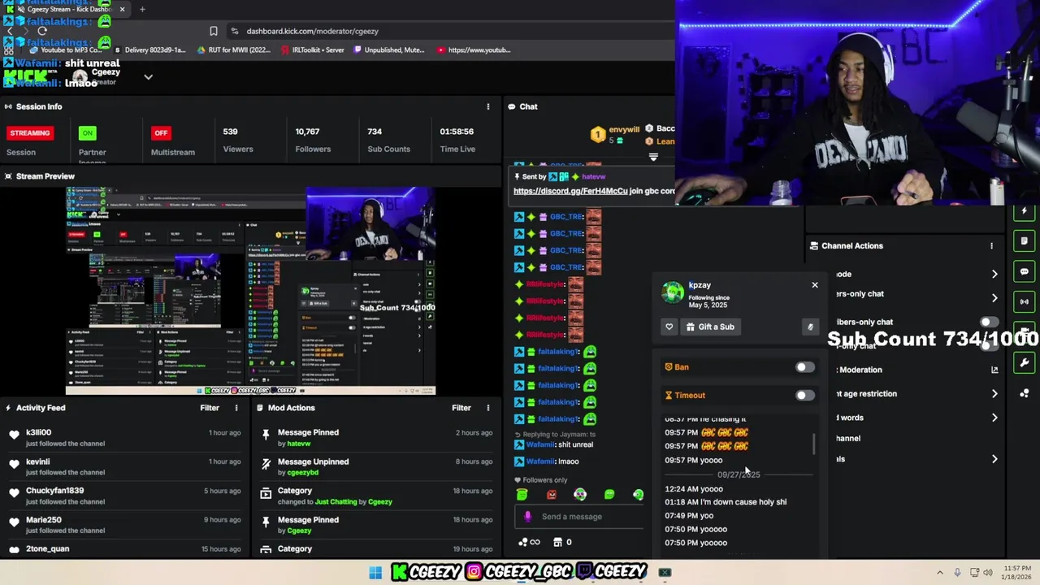
Task: Select the round multicolor emote in quick emotes
Action: [580, 494]
